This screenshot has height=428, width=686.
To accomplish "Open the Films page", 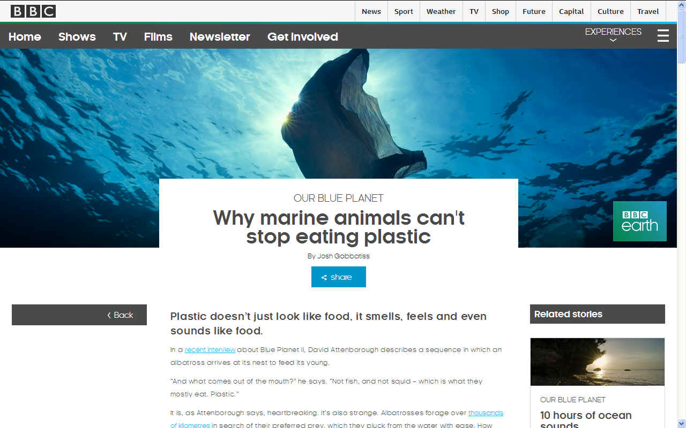I will [158, 36].
